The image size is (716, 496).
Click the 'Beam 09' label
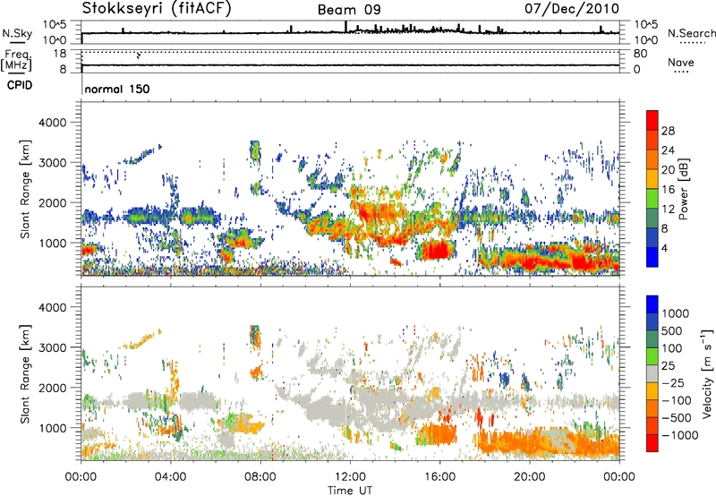pyautogui.click(x=349, y=10)
